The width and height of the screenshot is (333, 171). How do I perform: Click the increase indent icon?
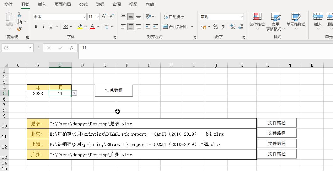(155, 27)
